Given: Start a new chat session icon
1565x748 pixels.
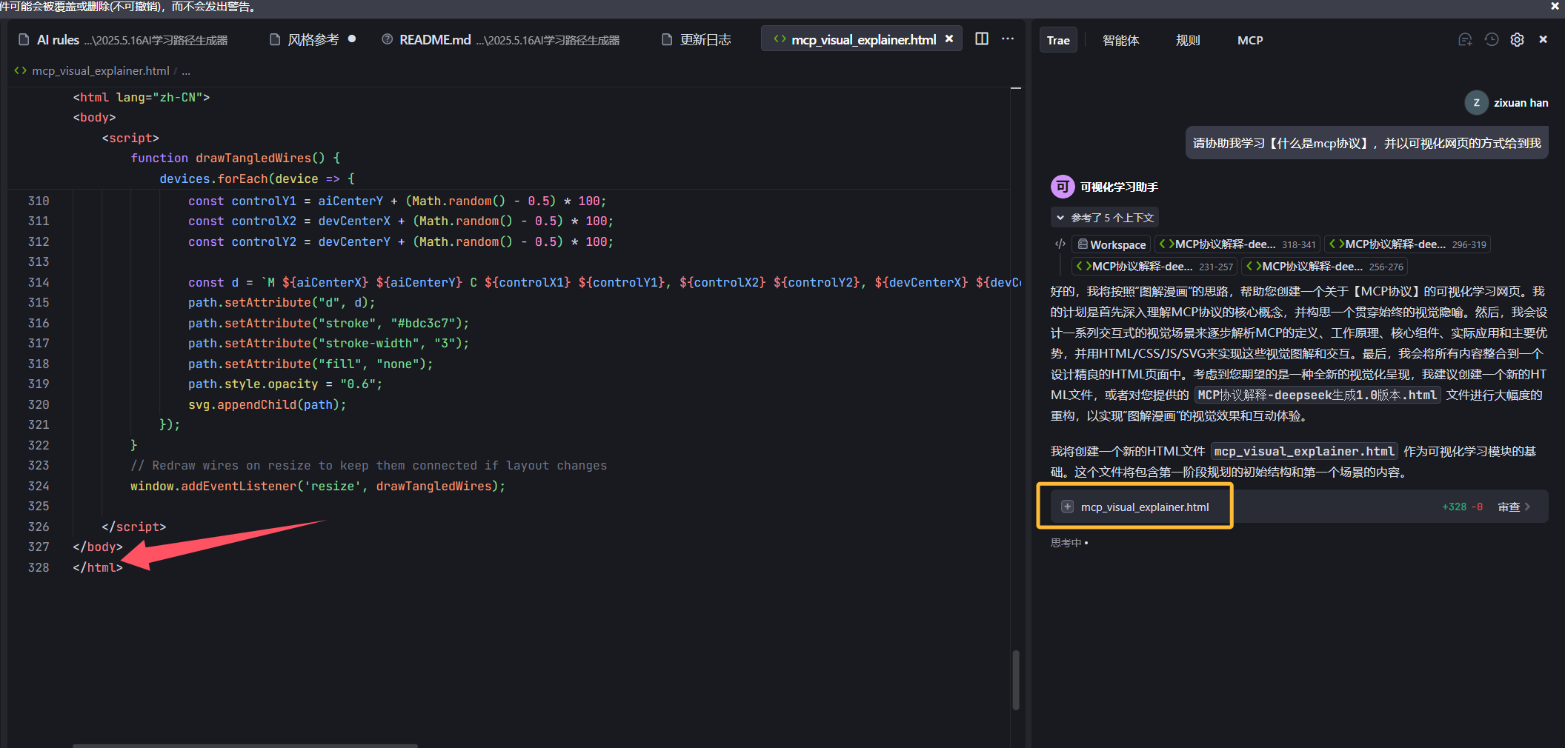Looking at the screenshot, I should [x=1465, y=40].
